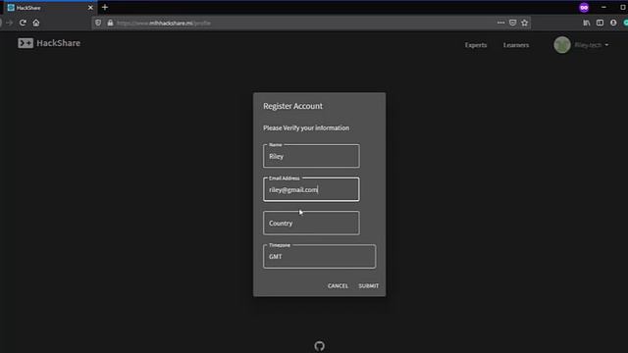Click the Name field containing Riley
628x353 pixels.
(x=311, y=156)
